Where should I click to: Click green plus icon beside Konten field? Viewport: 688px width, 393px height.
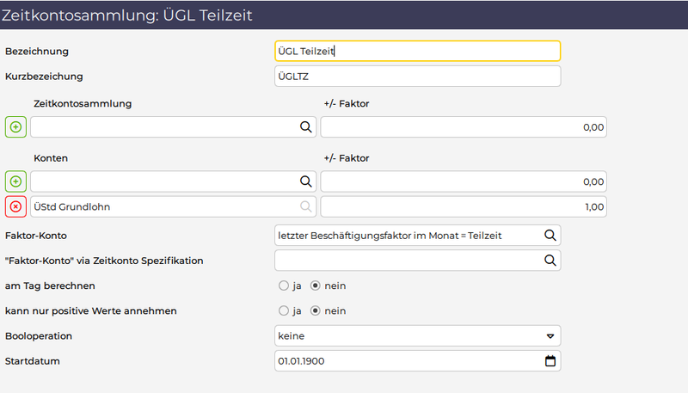[15, 181]
